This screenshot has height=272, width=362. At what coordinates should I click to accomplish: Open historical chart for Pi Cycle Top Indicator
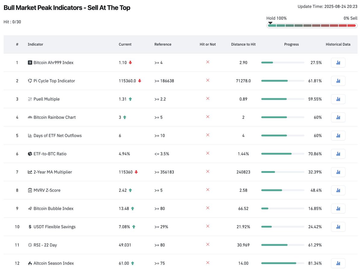coord(338,81)
